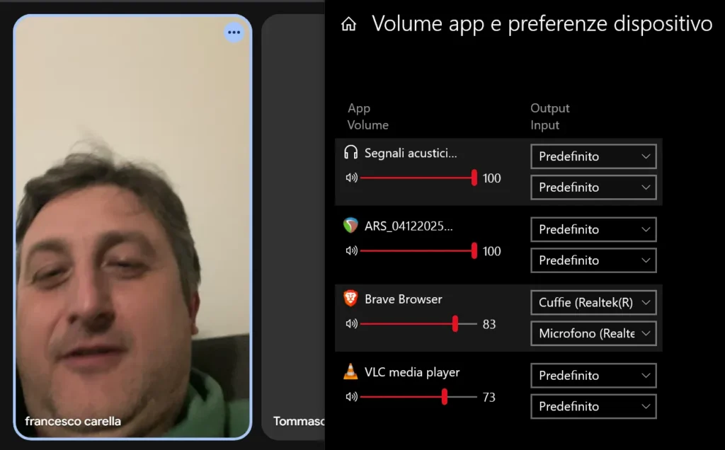Click the Brave Browser volume slider at 83

pyautogui.click(x=418, y=324)
